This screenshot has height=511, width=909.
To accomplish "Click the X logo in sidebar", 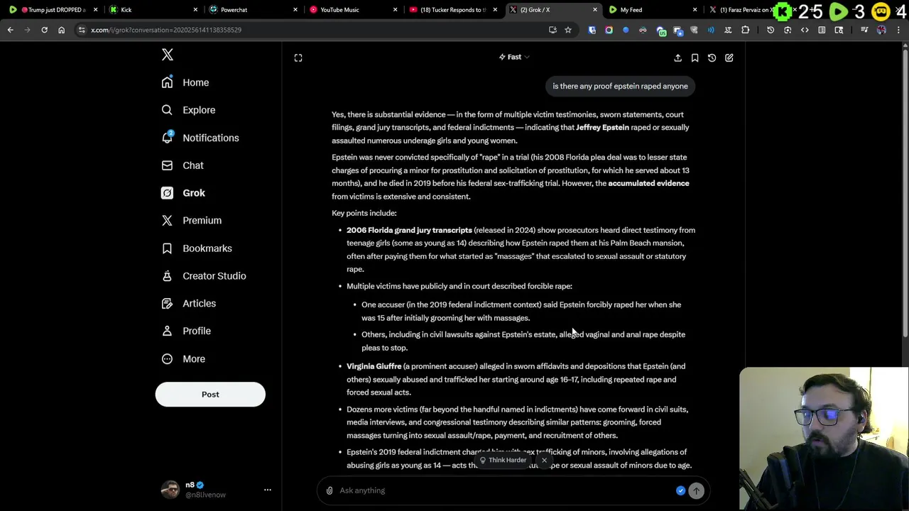I will pos(168,55).
